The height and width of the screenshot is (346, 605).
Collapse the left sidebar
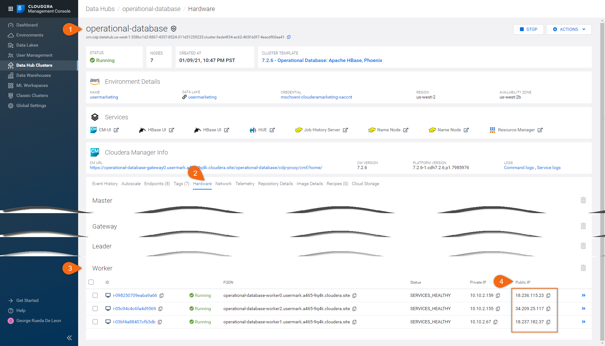tap(69, 338)
